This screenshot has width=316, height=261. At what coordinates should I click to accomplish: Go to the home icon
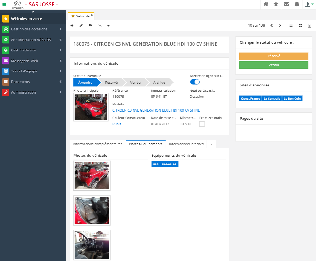266,4
